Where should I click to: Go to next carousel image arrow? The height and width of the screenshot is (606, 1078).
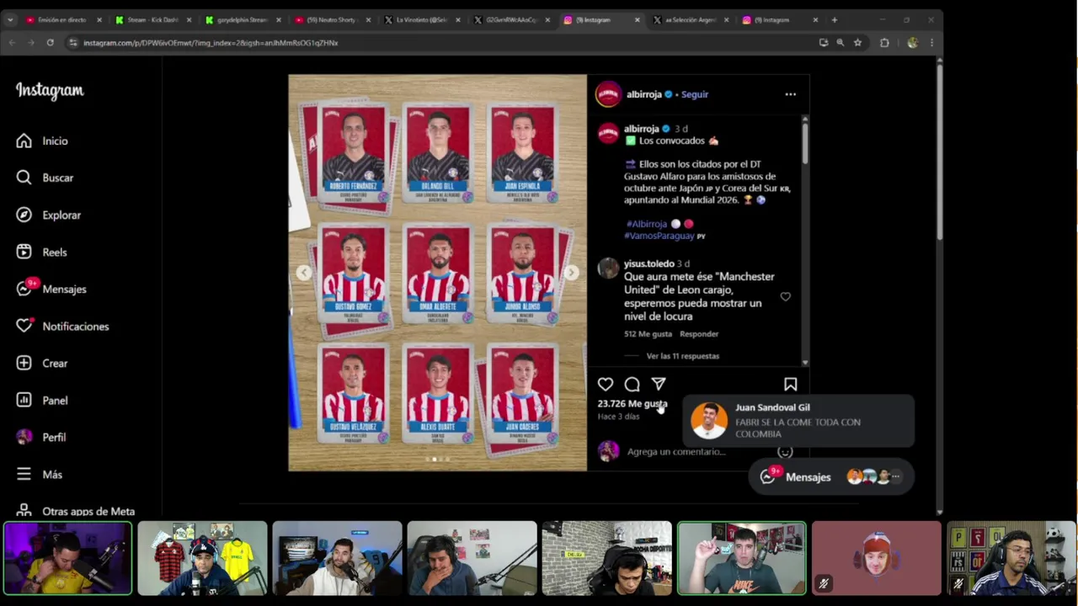click(x=571, y=273)
